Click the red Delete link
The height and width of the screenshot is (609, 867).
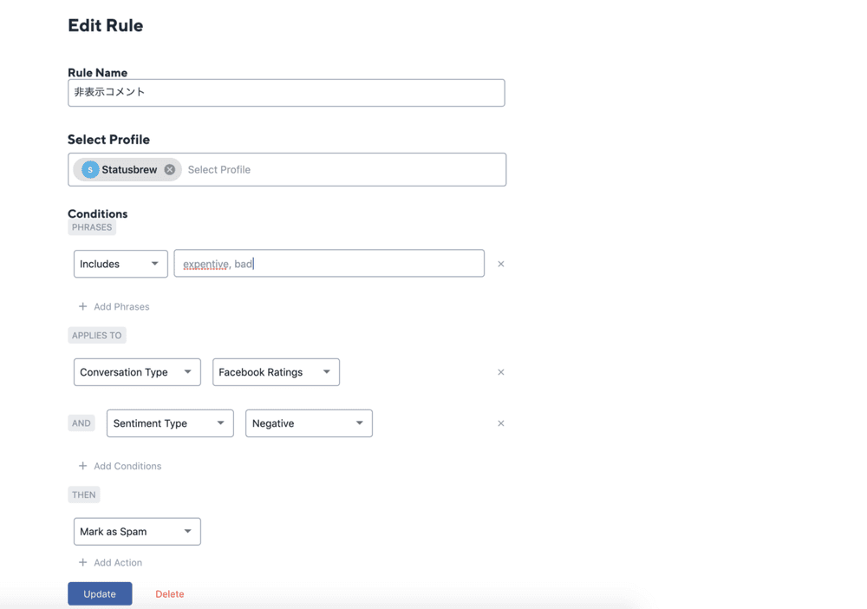click(x=169, y=594)
